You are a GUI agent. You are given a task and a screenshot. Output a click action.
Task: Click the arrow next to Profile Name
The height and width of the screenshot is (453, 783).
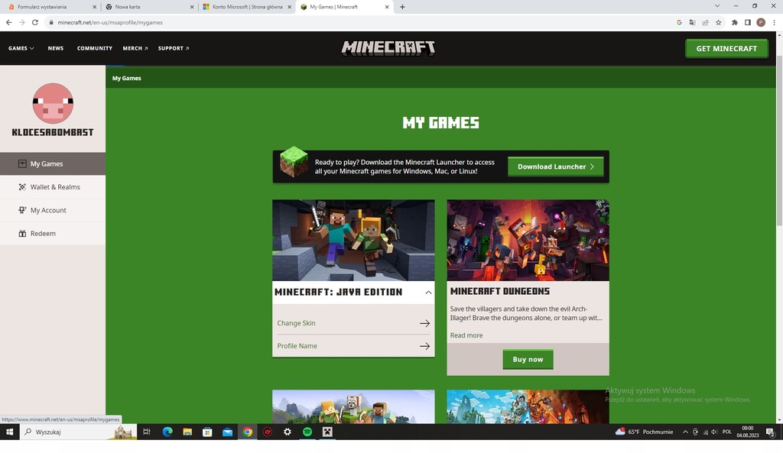coord(424,346)
